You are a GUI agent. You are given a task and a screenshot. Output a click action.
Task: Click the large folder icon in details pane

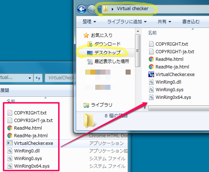click(x=88, y=120)
